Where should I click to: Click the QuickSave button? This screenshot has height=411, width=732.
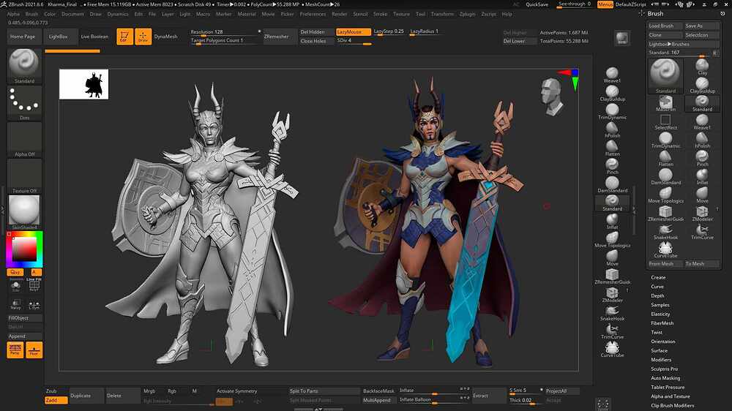[537, 4]
